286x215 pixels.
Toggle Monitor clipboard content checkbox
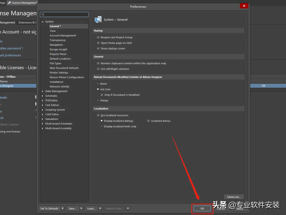pos(98,63)
